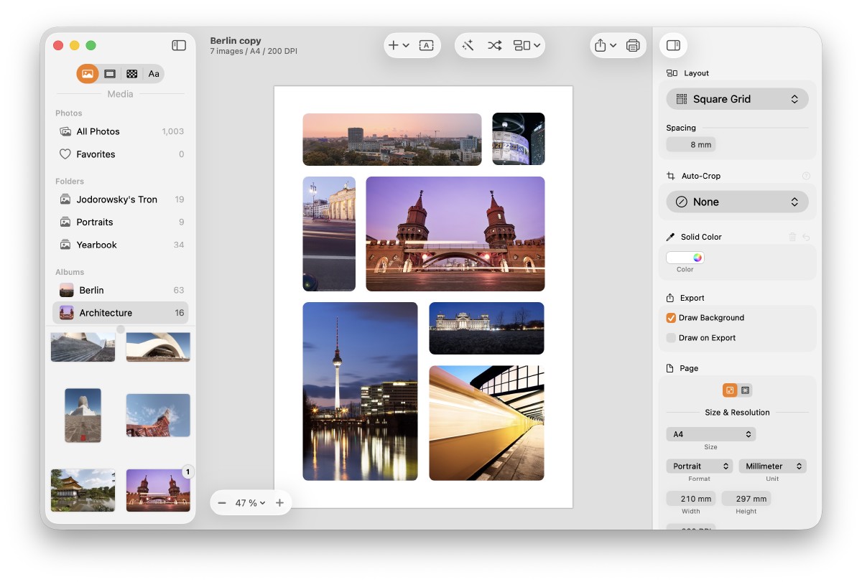This screenshot has height=582, width=862.
Task: Select the Berlin skyline panorama image
Action: pyautogui.click(x=392, y=139)
